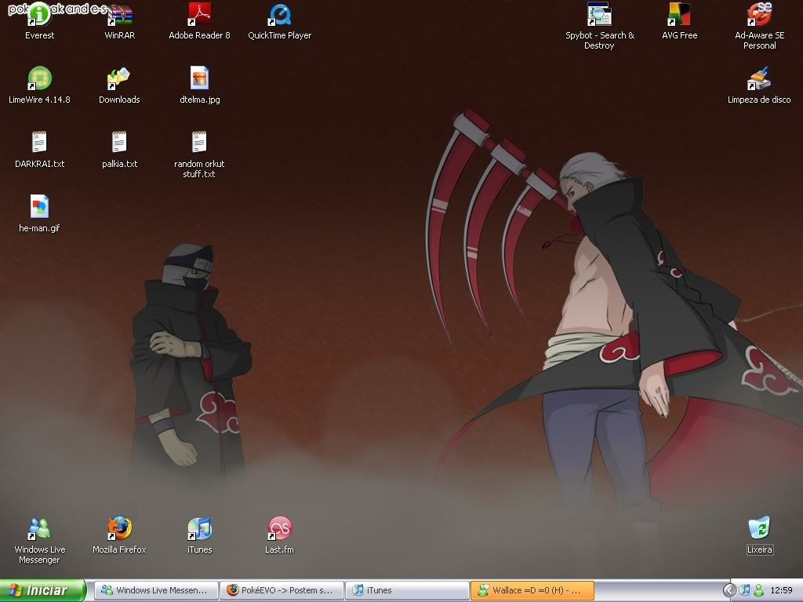Image resolution: width=803 pixels, height=602 pixels.
Task: Select the he-man.gif image file
Action: click(39, 208)
